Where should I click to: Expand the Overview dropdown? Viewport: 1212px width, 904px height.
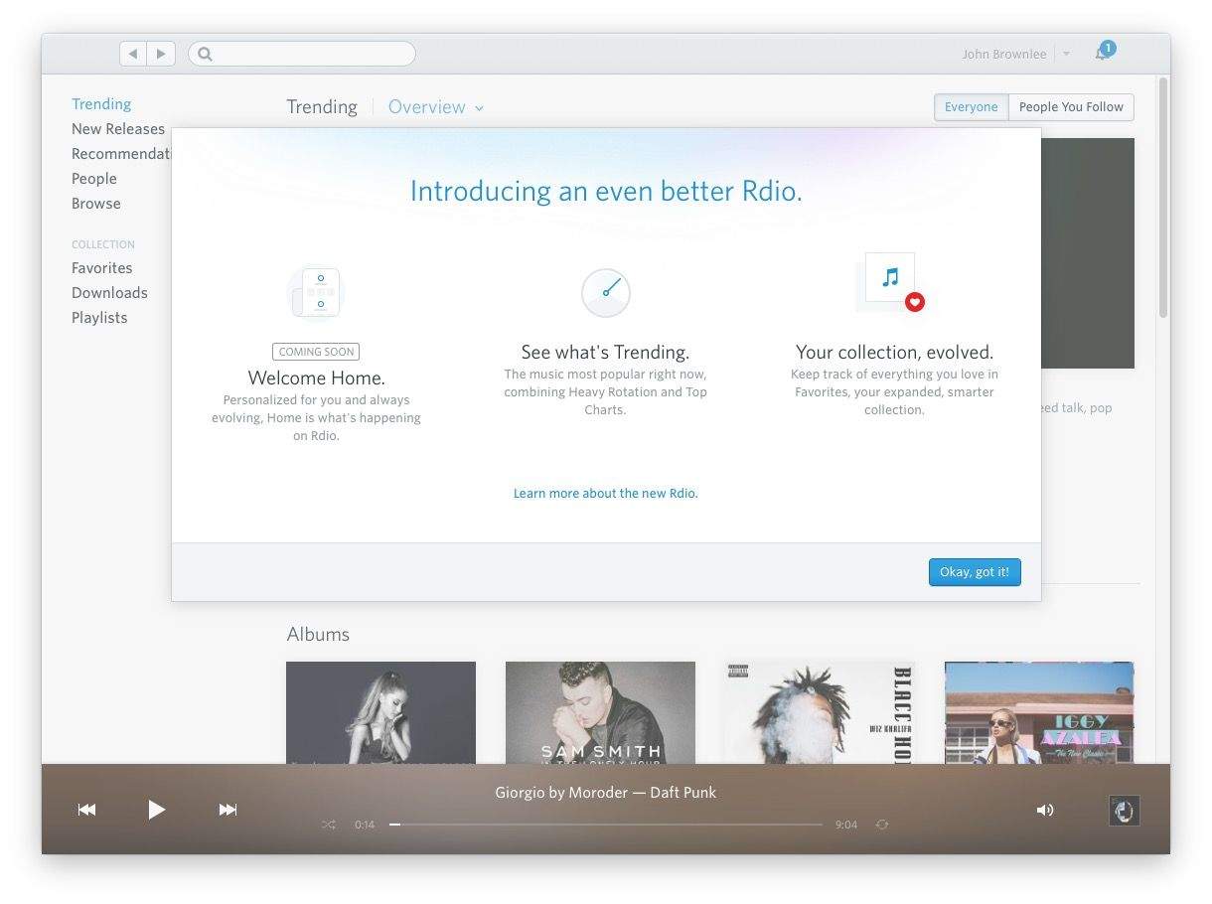point(435,107)
